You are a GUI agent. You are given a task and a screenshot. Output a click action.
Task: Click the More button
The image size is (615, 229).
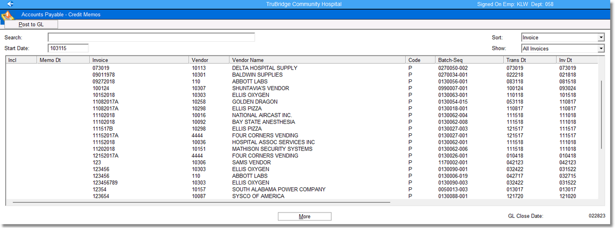click(304, 216)
